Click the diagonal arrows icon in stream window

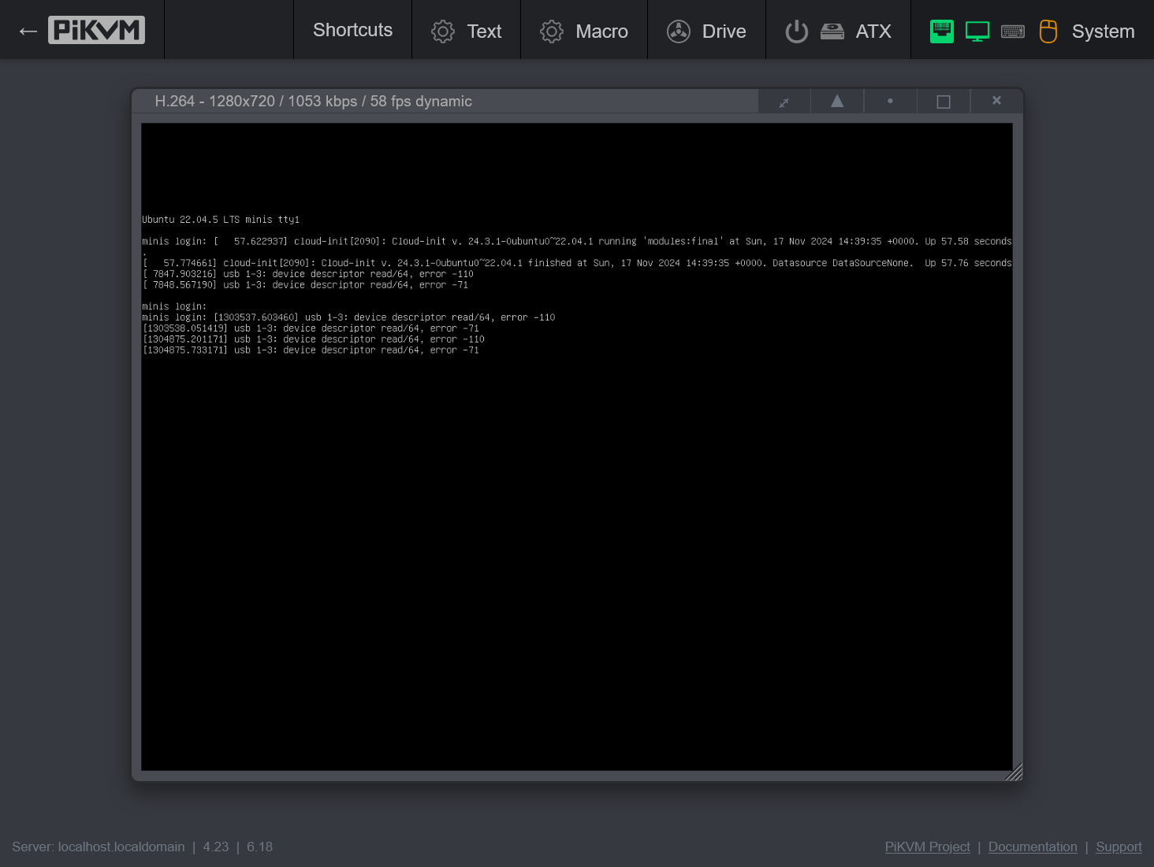click(x=784, y=102)
